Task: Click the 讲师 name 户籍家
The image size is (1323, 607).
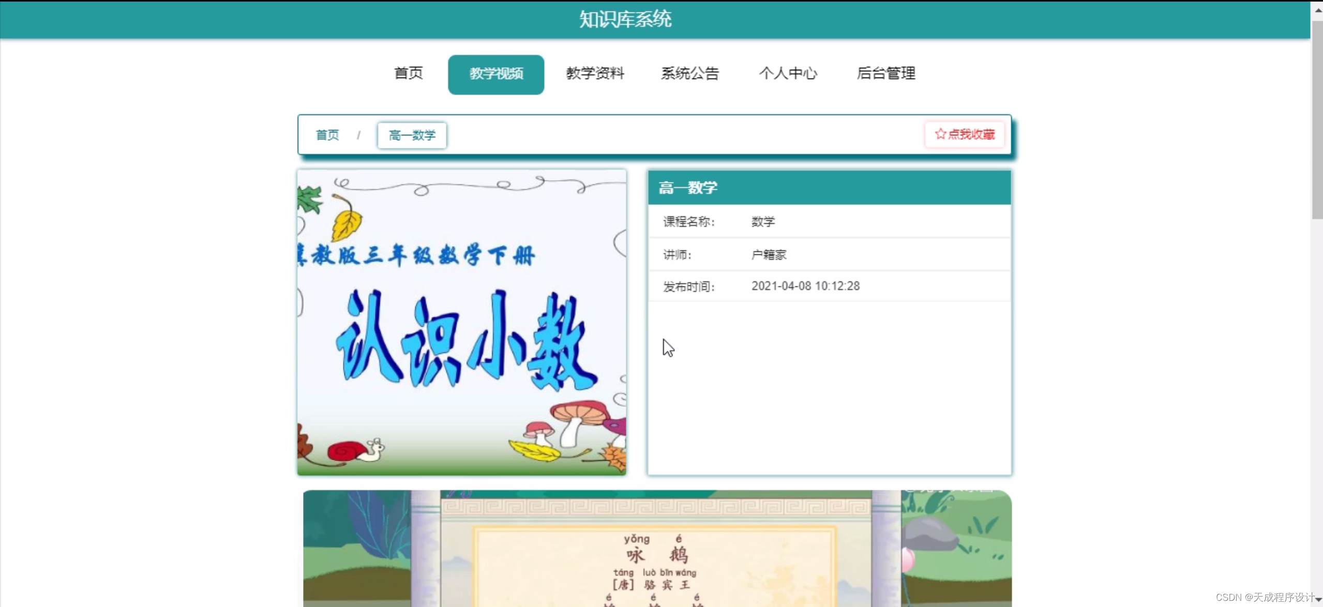Action: [769, 254]
